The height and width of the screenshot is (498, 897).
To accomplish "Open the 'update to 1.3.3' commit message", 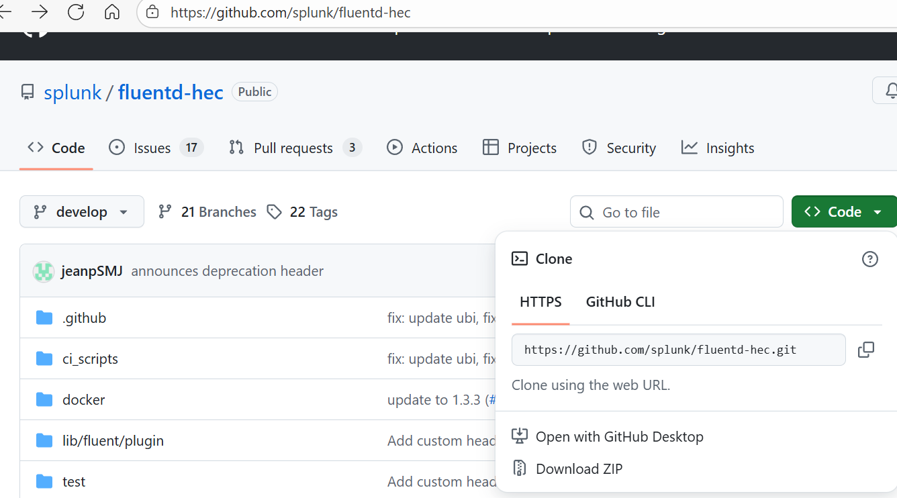I will click(x=434, y=400).
